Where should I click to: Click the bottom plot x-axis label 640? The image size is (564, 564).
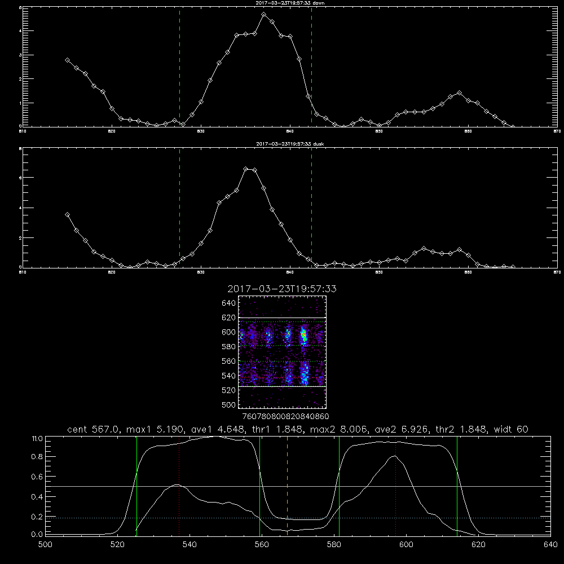pos(550,545)
